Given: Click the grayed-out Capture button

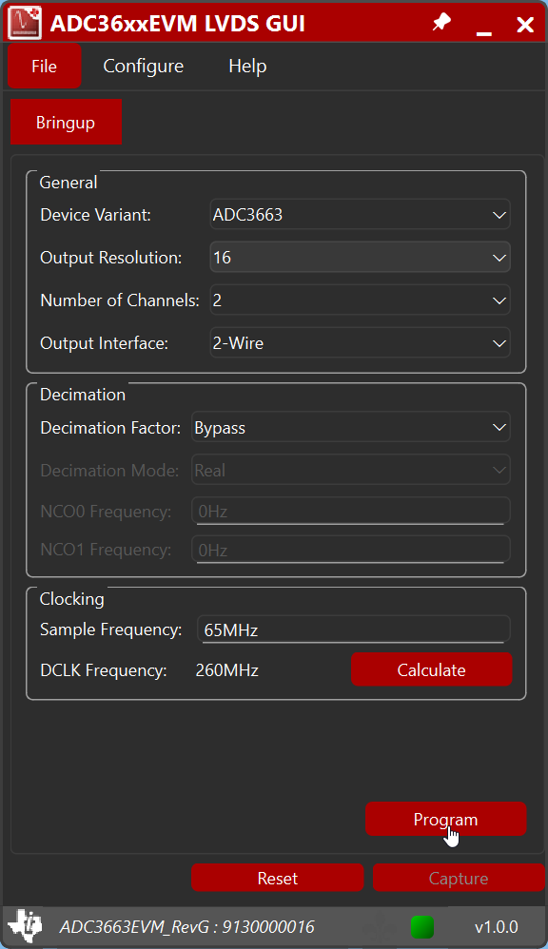Looking at the screenshot, I should click(459, 877).
